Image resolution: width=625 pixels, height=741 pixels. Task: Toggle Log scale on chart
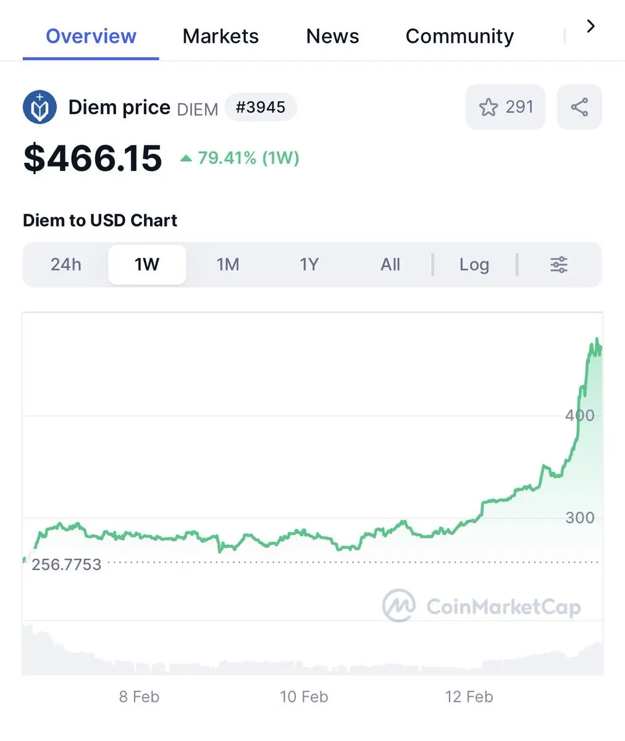474,265
